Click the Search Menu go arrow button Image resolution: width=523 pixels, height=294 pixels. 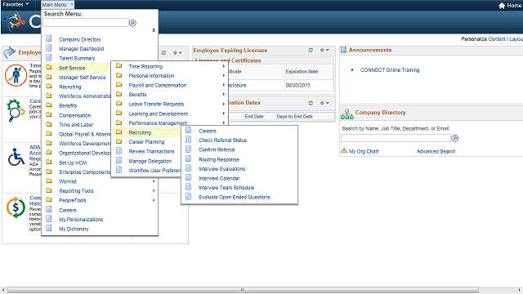point(132,23)
